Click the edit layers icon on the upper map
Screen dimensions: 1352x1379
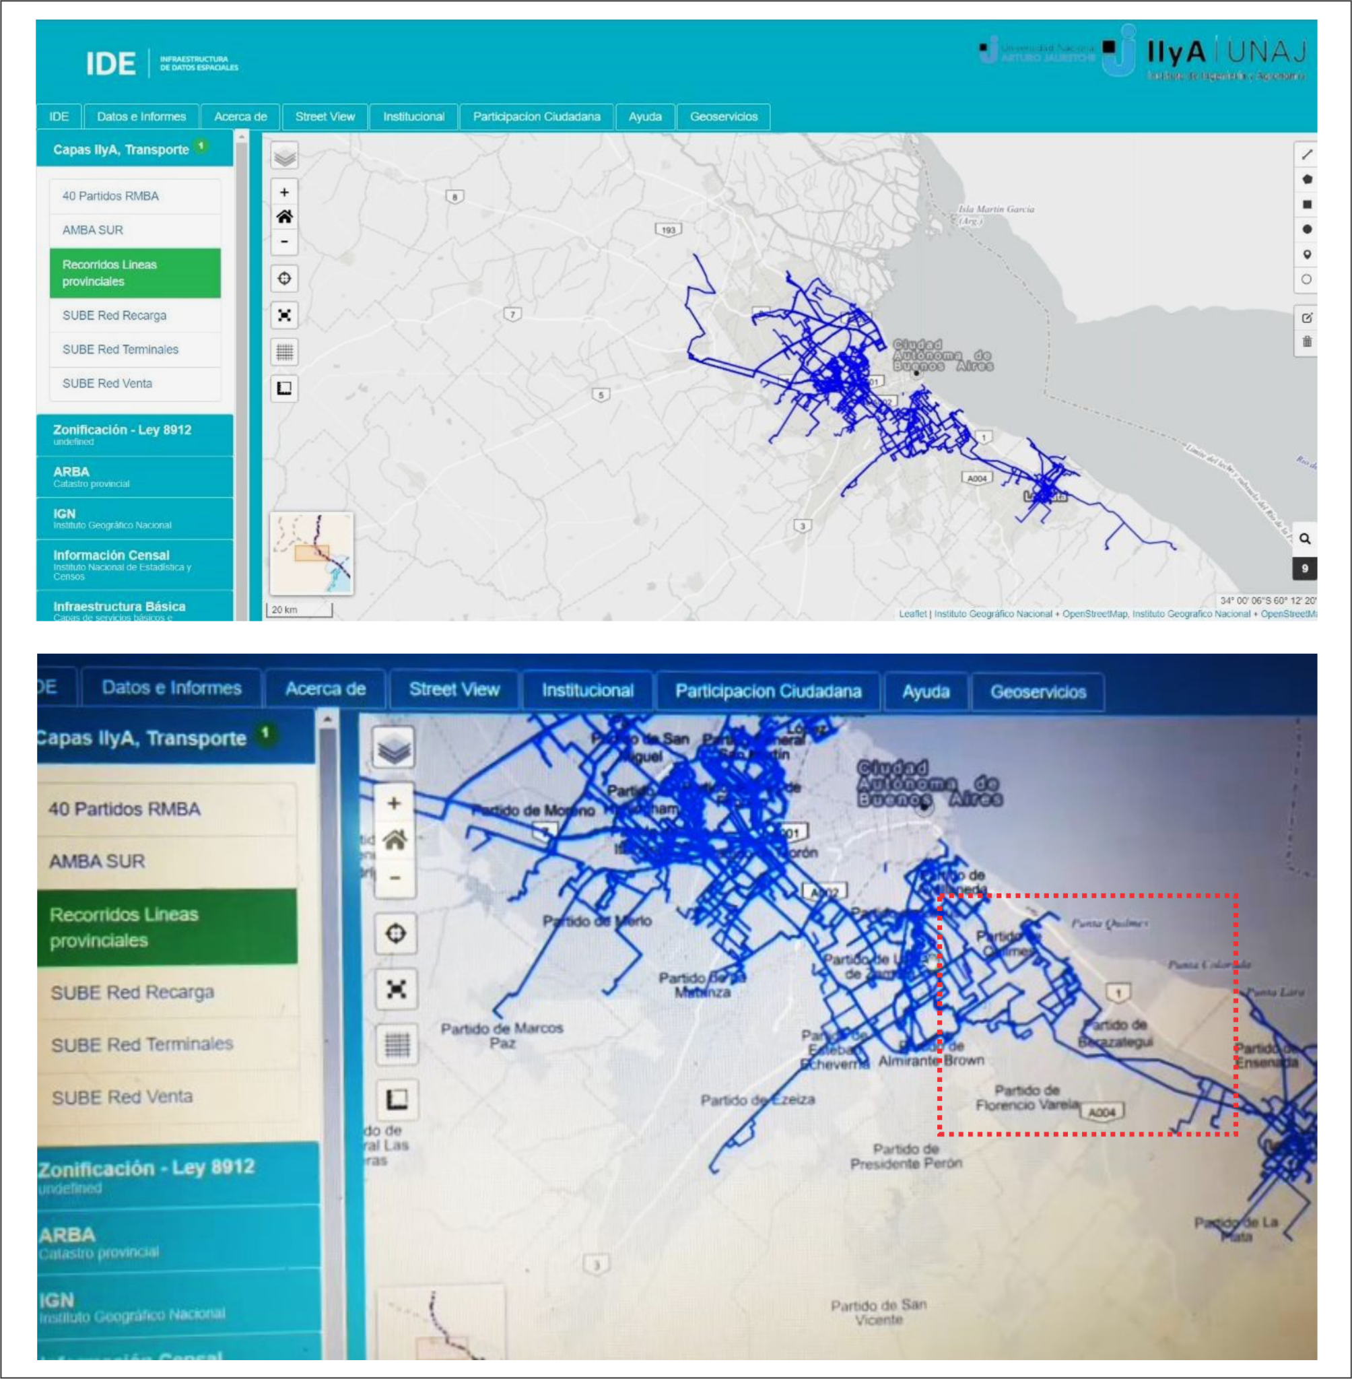[1307, 317]
